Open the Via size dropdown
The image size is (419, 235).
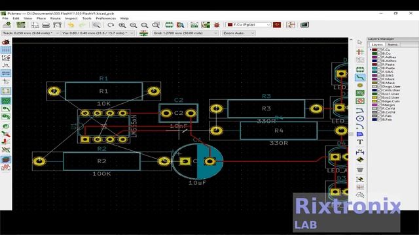[x=98, y=33]
